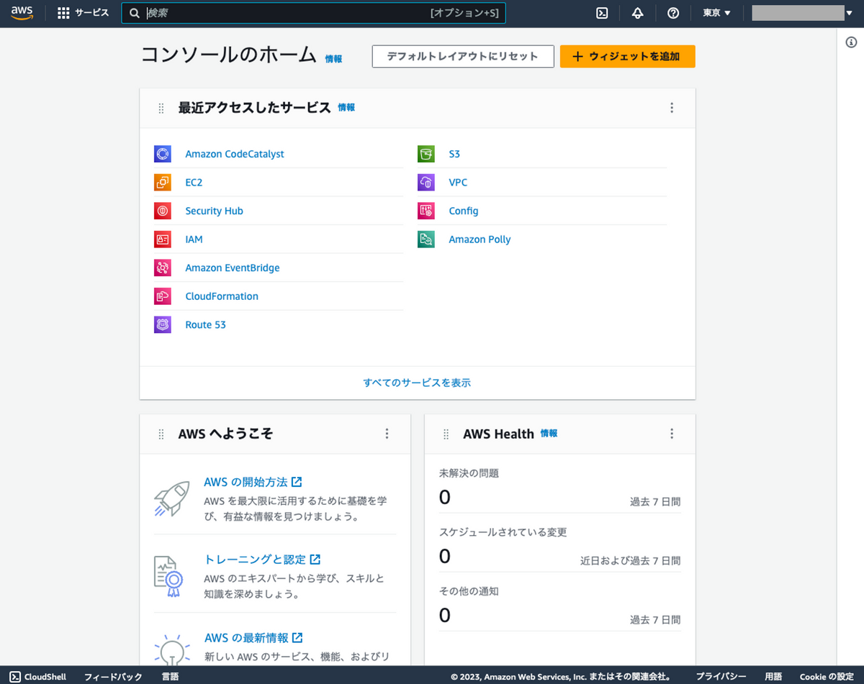The height and width of the screenshot is (684, 864).
Task: Click the VPC service icon
Action: click(x=426, y=183)
